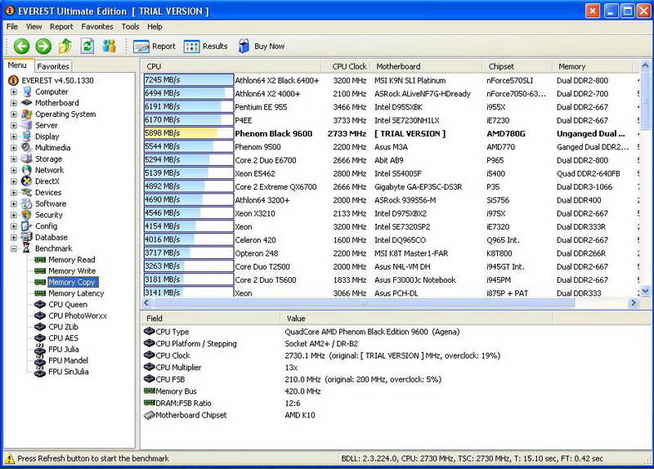Expand the Computer tree node
The image size is (654, 469).
pyautogui.click(x=14, y=92)
